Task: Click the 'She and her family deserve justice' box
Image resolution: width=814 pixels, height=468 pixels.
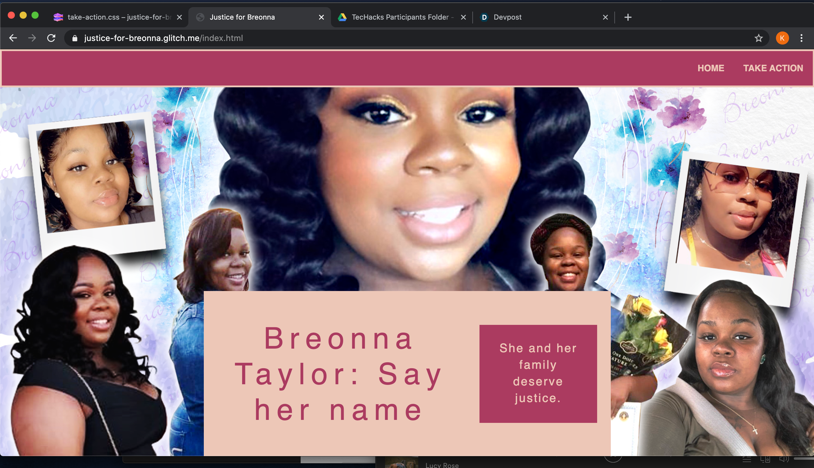Action: point(538,374)
